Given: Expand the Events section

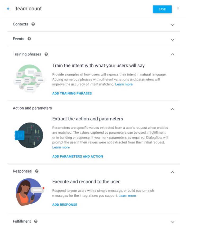Looking at the screenshot, I should (172, 39).
